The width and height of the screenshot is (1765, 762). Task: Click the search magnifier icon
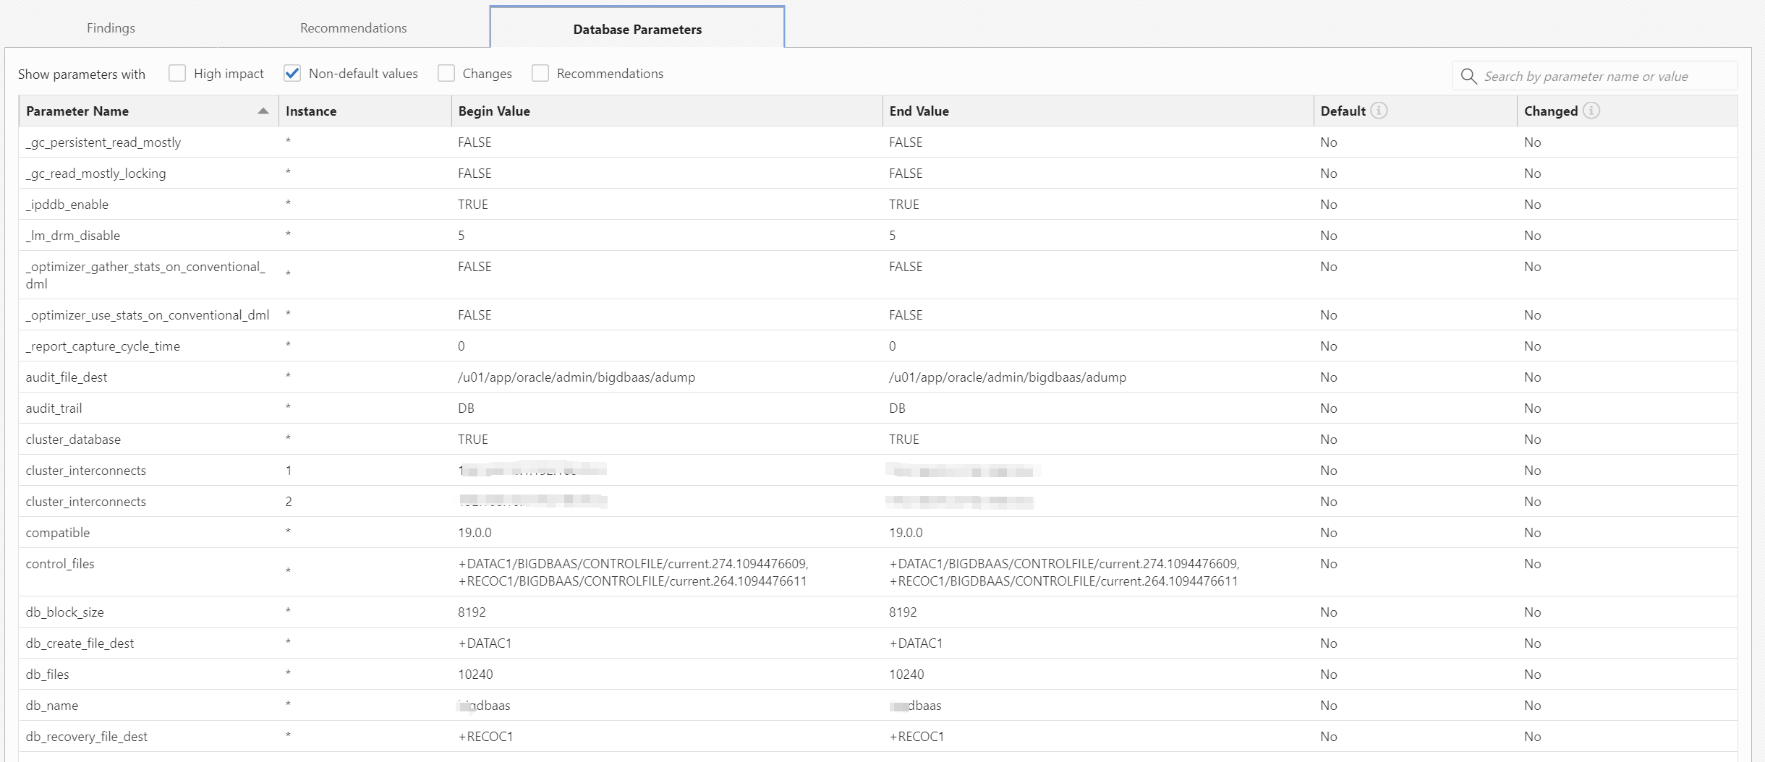coord(1468,76)
